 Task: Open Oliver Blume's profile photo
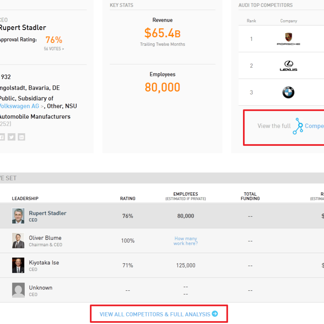coord(18,240)
